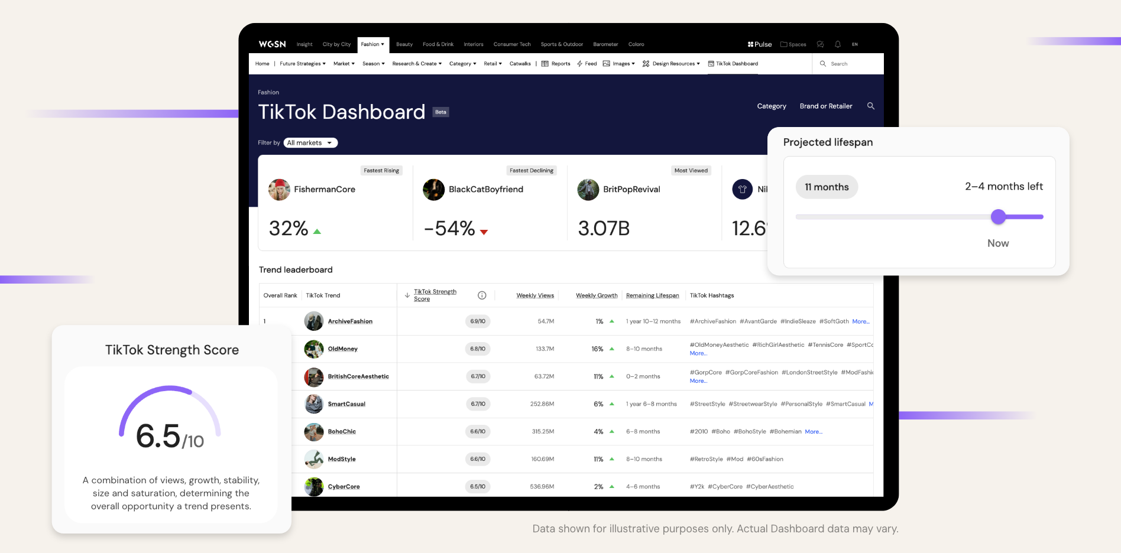The width and height of the screenshot is (1121, 553).
Task: Click the sort arrow beside TikTok Strength Score
Action: 407,295
